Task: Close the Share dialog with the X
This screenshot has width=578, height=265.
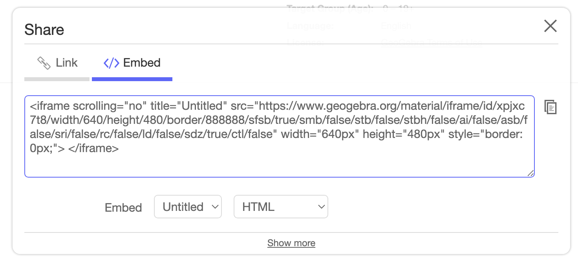Action: pos(550,26)
